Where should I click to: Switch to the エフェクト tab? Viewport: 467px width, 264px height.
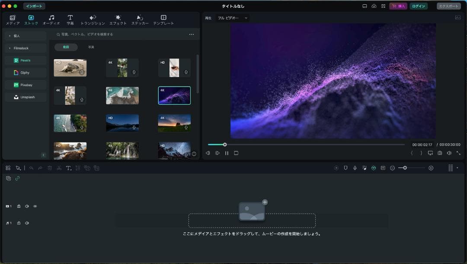click(117, 19)
